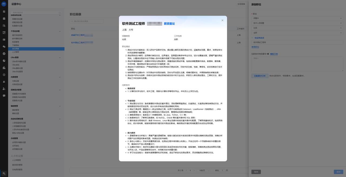Click the 软件测试工程师 position link in table
Viewport: 346px width, 177px height.
point(78,43)
